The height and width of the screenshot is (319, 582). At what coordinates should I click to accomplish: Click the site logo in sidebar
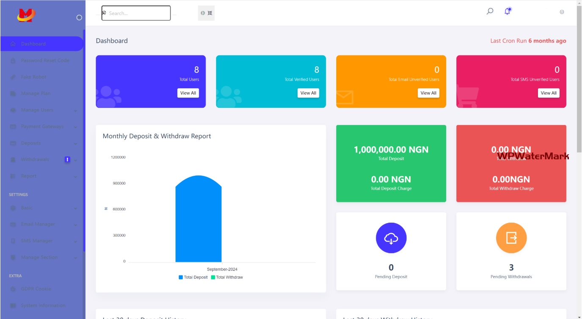pyautogui.click(x=26, y=15)
